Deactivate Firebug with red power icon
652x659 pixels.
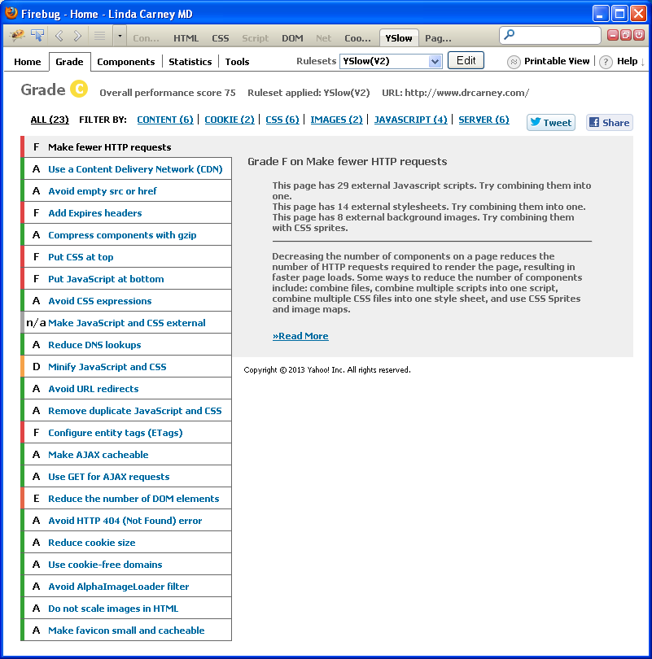pos(639,35)
